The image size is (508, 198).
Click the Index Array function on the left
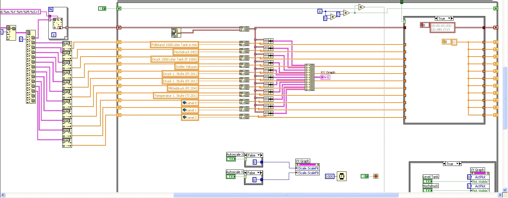(31, 67)
